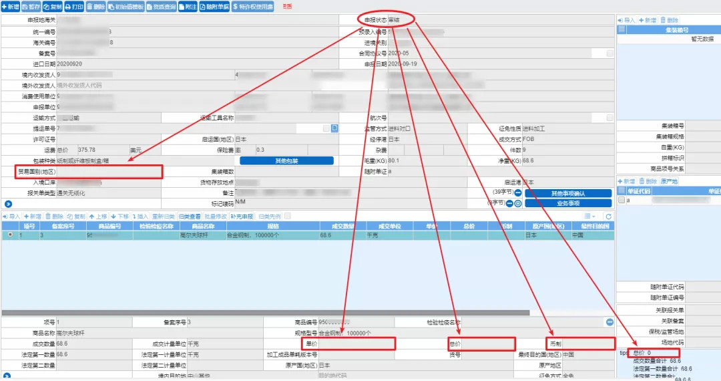Image resolution: width=721 pixels, height=381 pixels.
Task: Click the blue arrow expand icon below 报关单类型
Action: coord(8,203)
